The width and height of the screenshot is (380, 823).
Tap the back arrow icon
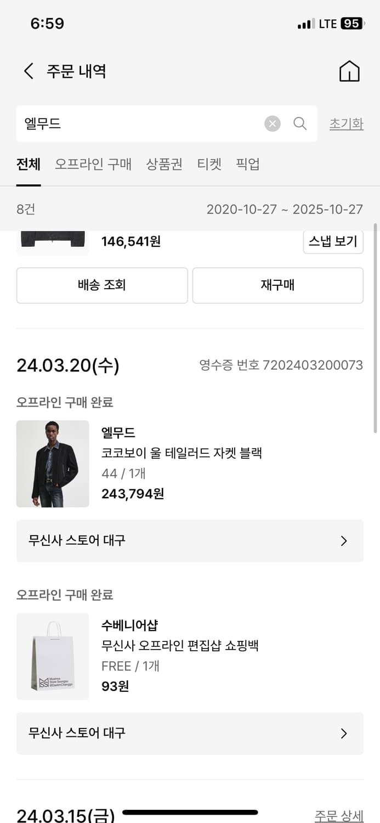coord(29,71)
